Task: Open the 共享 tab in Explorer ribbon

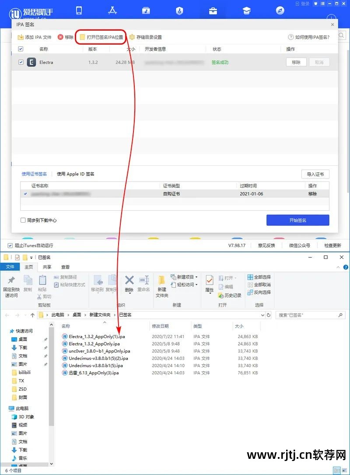Action: click(x=47, y=267)
